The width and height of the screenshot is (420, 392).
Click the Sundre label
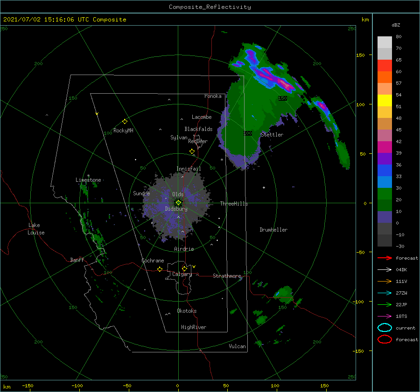pos(141,193)
